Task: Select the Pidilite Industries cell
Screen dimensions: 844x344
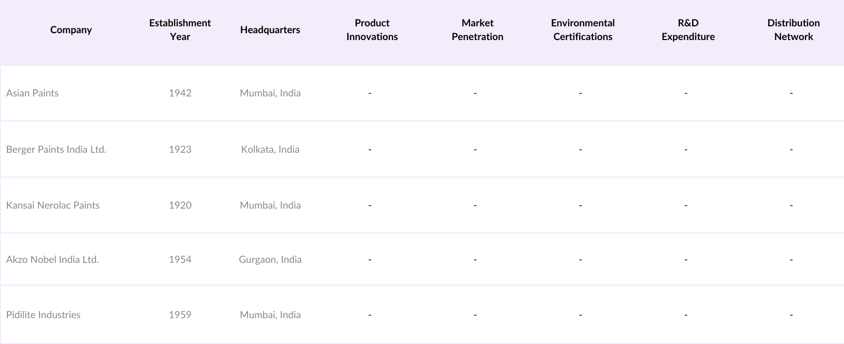Action: tap(43, 315)
